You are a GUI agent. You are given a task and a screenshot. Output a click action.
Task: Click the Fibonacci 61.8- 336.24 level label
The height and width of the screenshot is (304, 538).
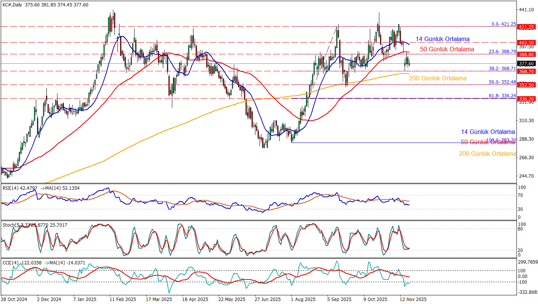click(502, 96)
